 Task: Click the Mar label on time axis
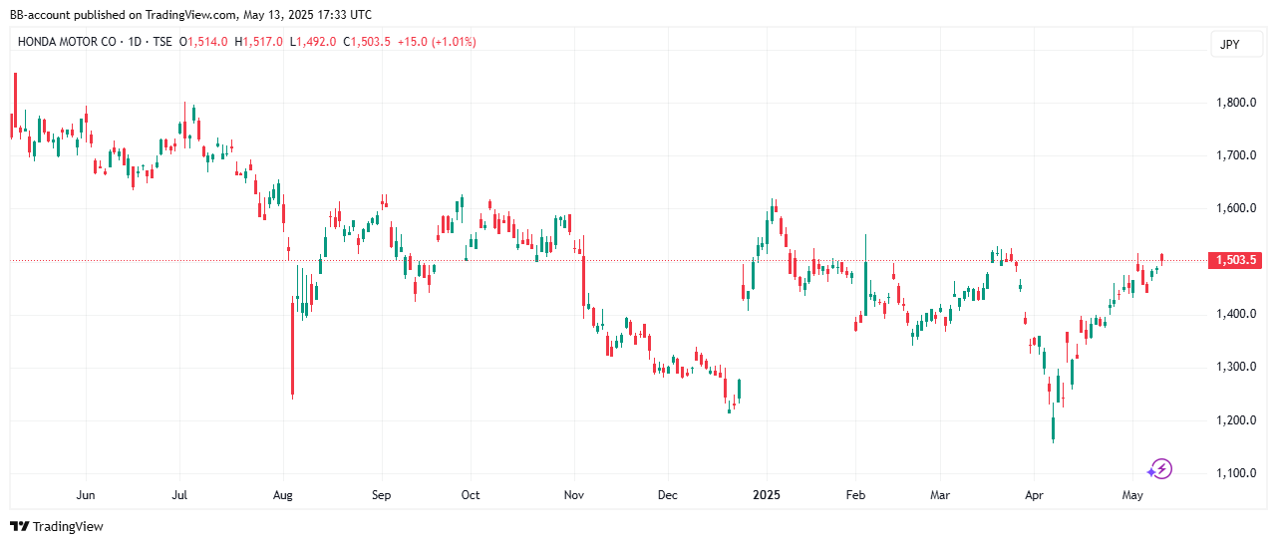(x=940, y=495)
